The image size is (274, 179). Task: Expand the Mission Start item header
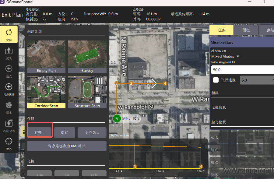[242, 43]
